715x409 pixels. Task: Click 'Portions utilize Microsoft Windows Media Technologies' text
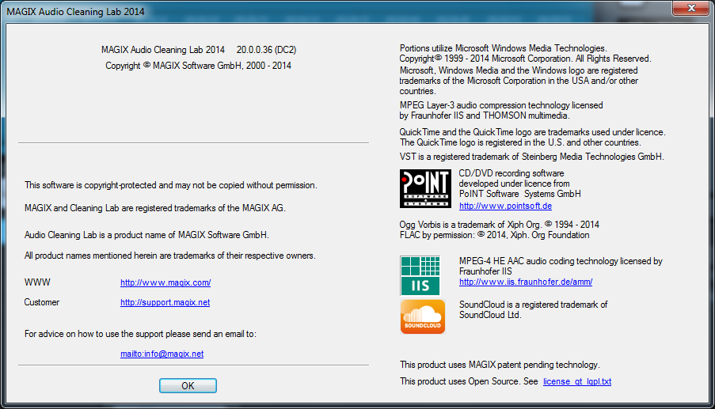coord(504,48)
